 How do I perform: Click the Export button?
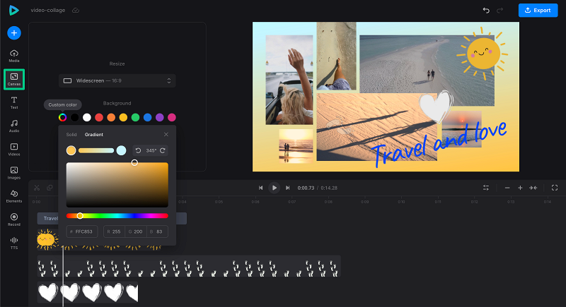point(538,10)
